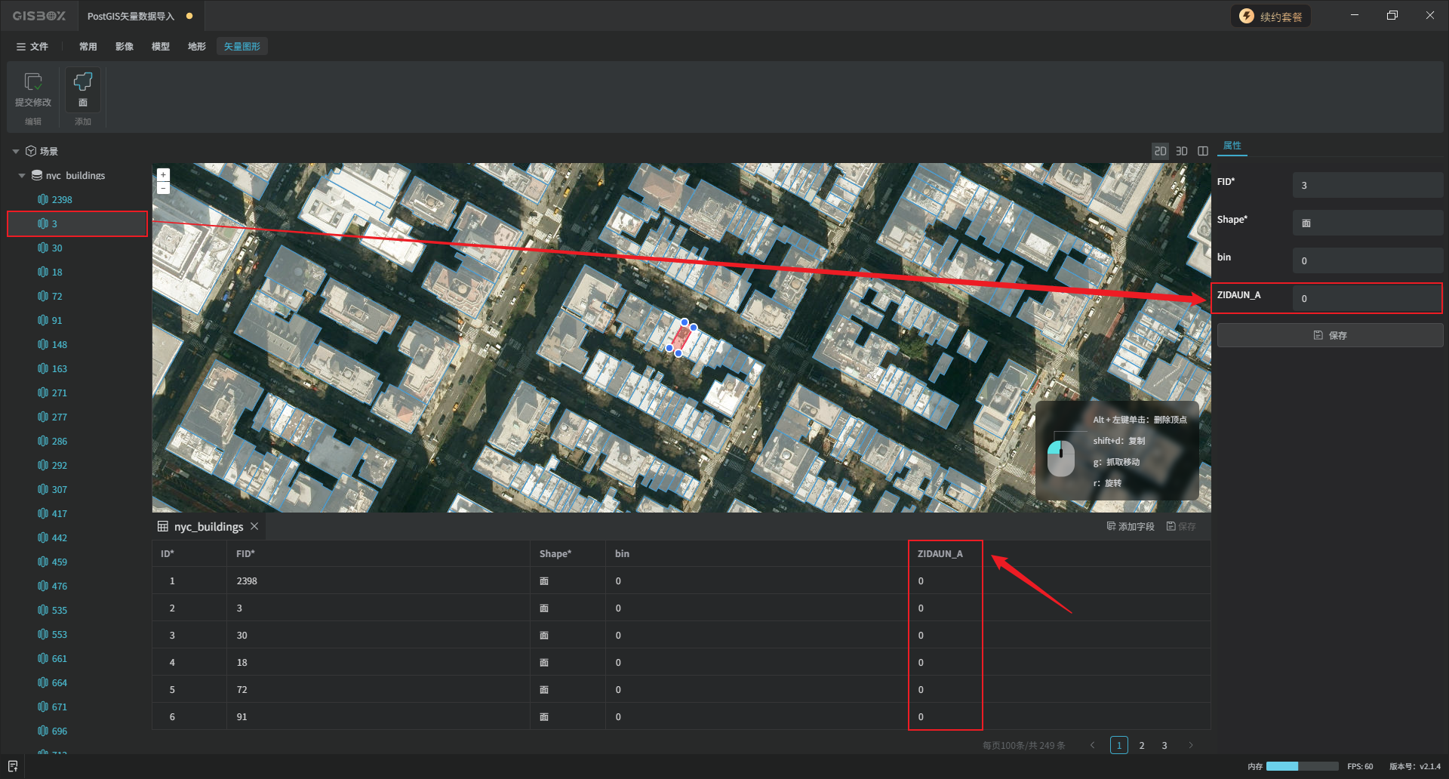Toggle the split-screen view mode
The image size is (1449, 779).
pos(1203,151)
